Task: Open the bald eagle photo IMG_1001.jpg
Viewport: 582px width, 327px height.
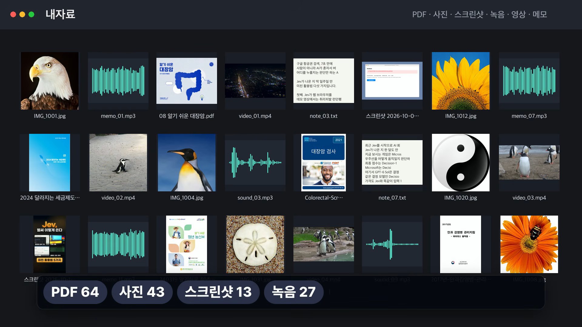Action: coord(50,81)
